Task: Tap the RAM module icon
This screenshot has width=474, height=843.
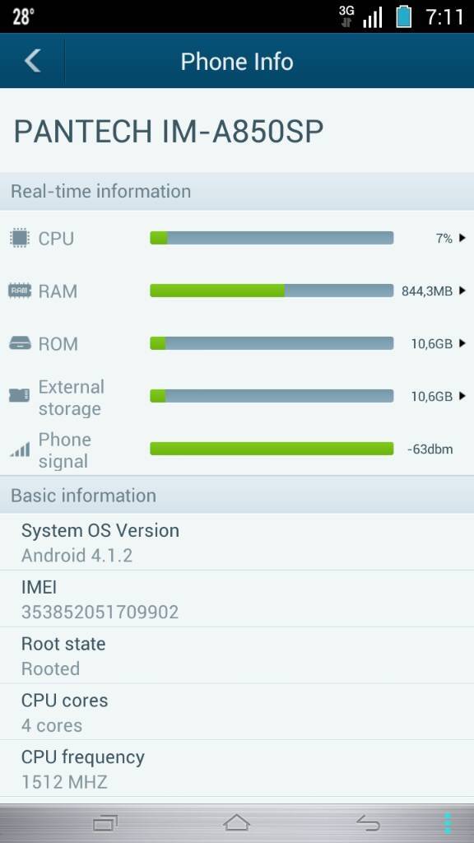Action: 20,291
